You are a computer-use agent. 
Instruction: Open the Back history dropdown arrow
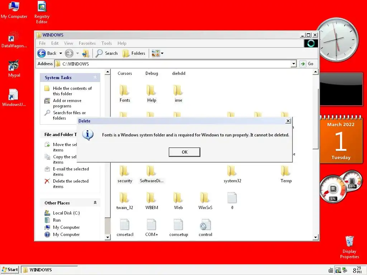(x=61, y=53)
